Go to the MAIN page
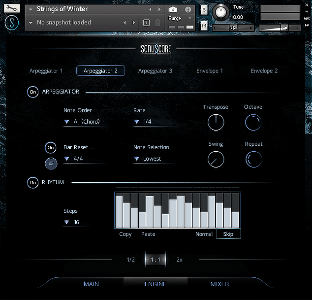The height and width of the screenshot is (300, 312). click(91, 284)
